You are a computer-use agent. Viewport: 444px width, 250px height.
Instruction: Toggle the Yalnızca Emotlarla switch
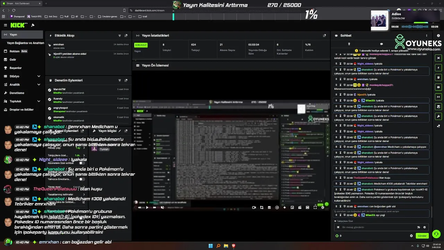(x=82, y=179)
